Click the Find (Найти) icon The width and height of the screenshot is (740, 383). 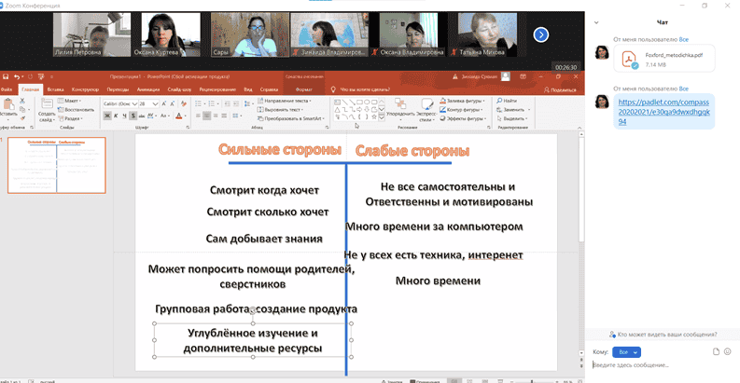509,100
